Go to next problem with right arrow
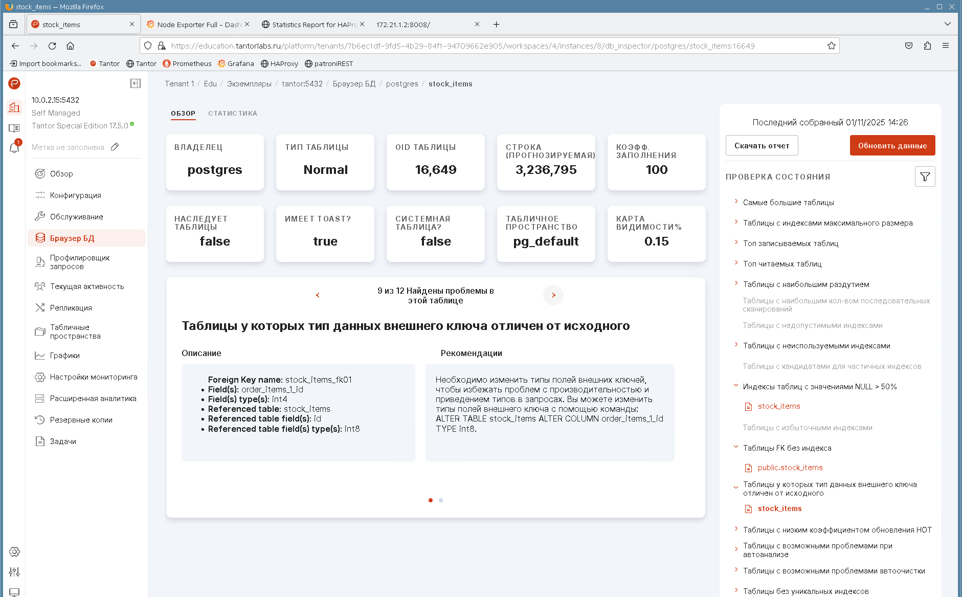The width and height of the screenshot is (962, 597). coord(553,295)
